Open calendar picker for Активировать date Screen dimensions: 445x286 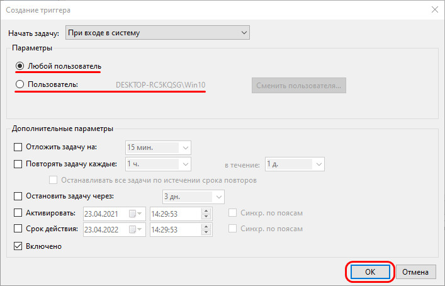pyautogui.click(x=136, y=214)
